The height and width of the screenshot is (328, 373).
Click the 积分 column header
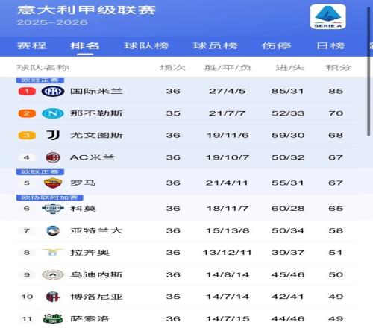coord(339,68)
